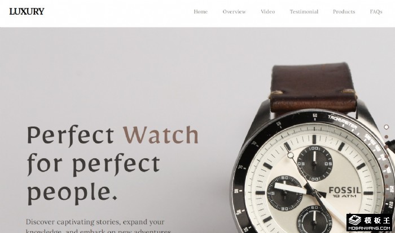395x233 pixels.
Task: Pick the sixth side navigation dot
Action: click(386, 177)
